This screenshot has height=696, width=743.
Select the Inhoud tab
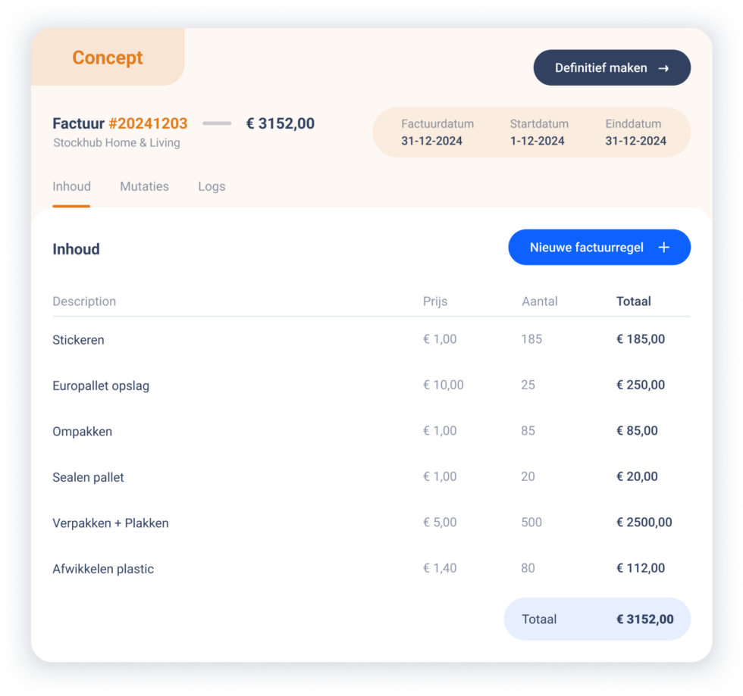pos(71,186)
